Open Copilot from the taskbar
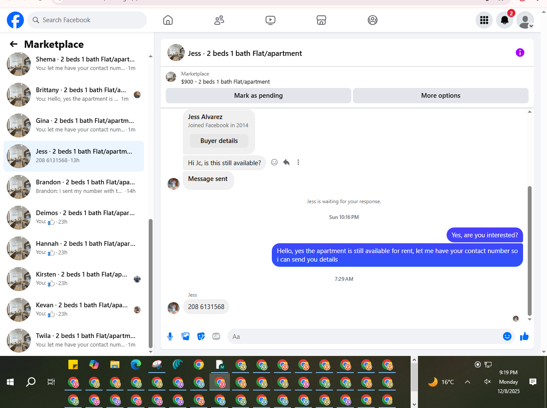The height and width of the screenshot is (408, 547). tap(94, 364)
